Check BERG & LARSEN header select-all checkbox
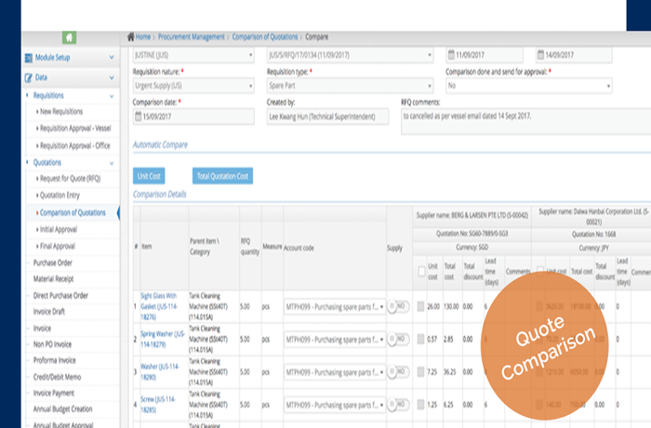The height and width of the screenshot is (428, 651). pos(421,272)
